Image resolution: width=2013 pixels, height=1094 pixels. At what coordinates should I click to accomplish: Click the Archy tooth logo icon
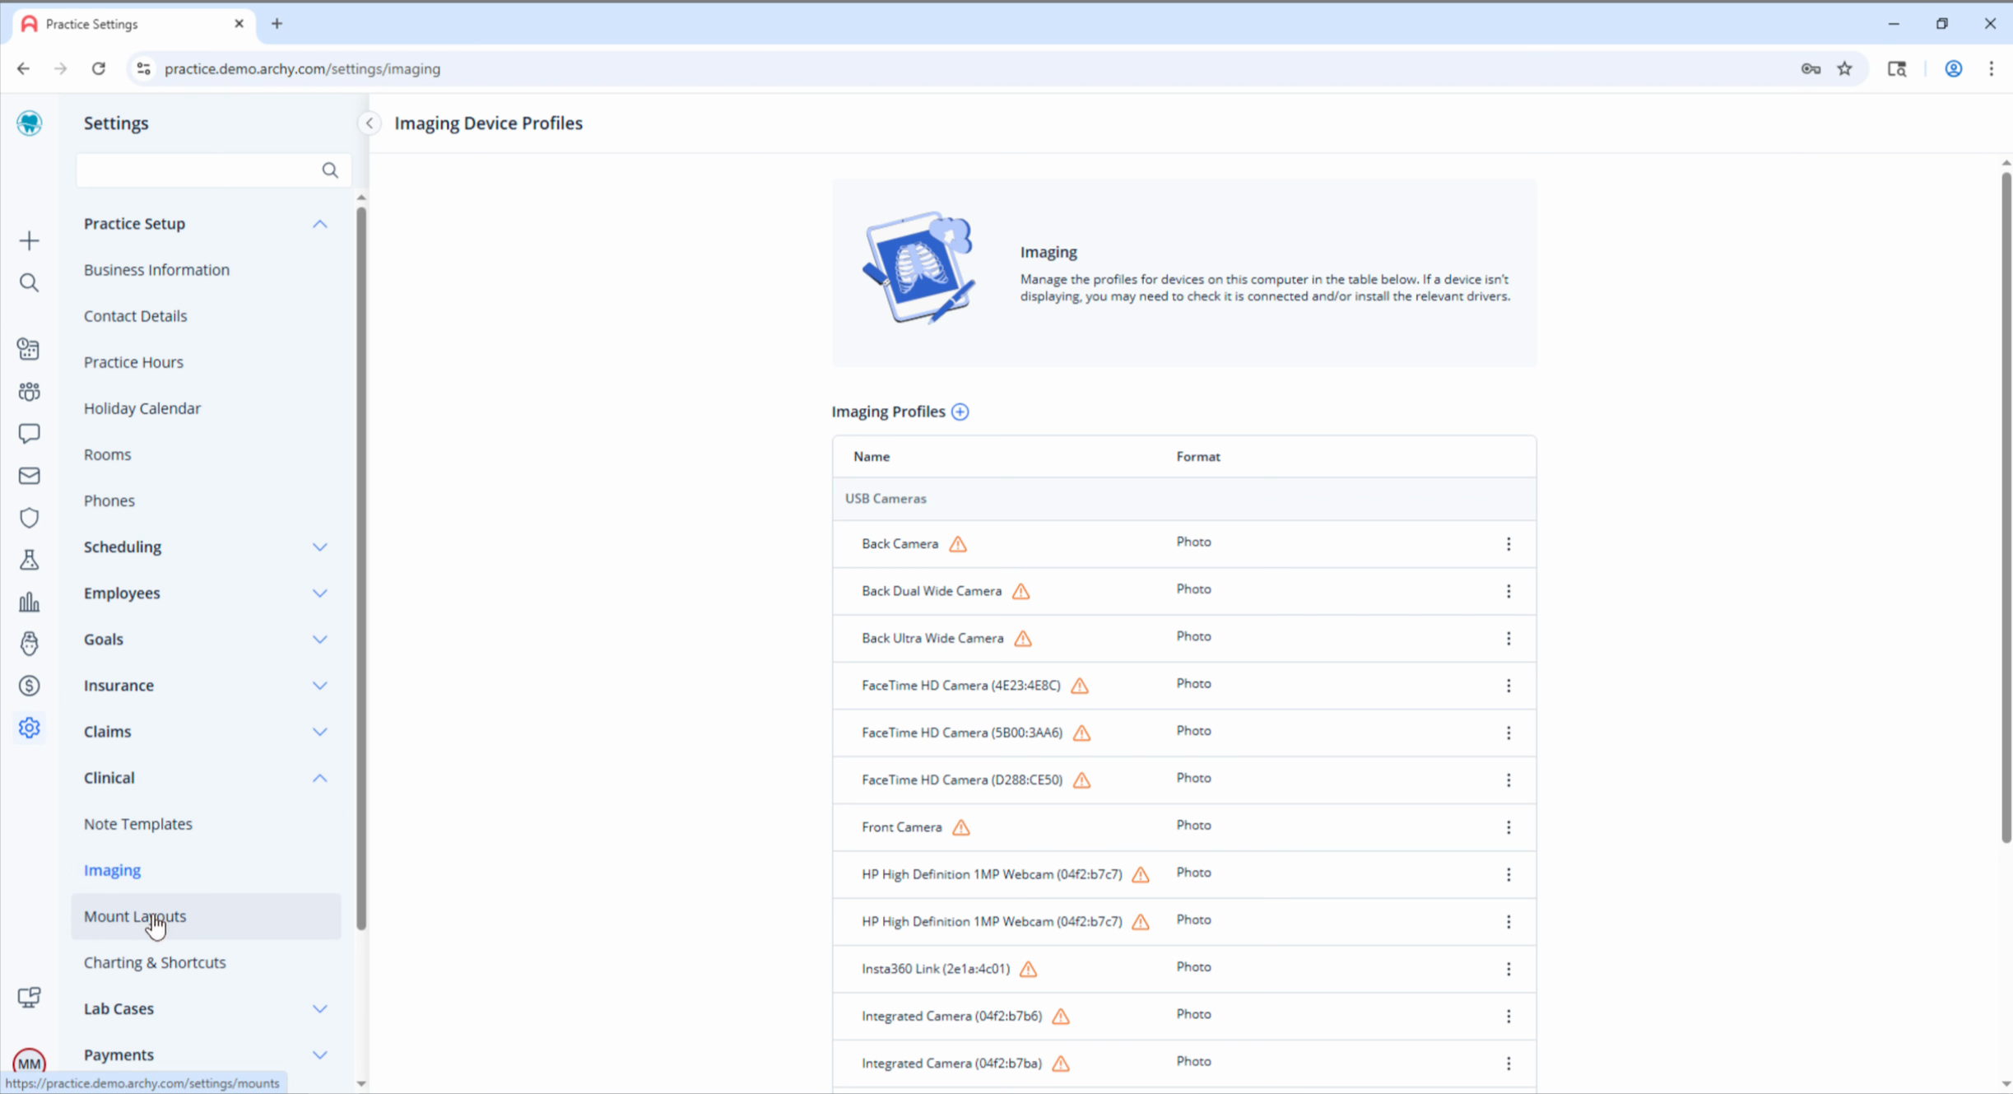(30, 123)
